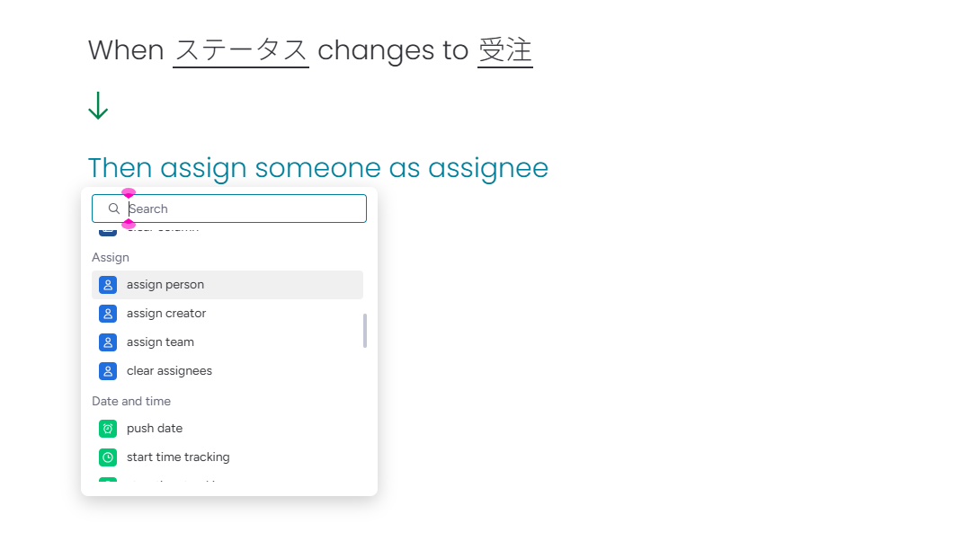Select the "assign creator" action text

pyautogui.click(x=166, y=314)
